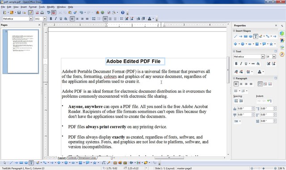Open the Format menu
The width and height of the screenshot is (286, 170).
(33, 7)
